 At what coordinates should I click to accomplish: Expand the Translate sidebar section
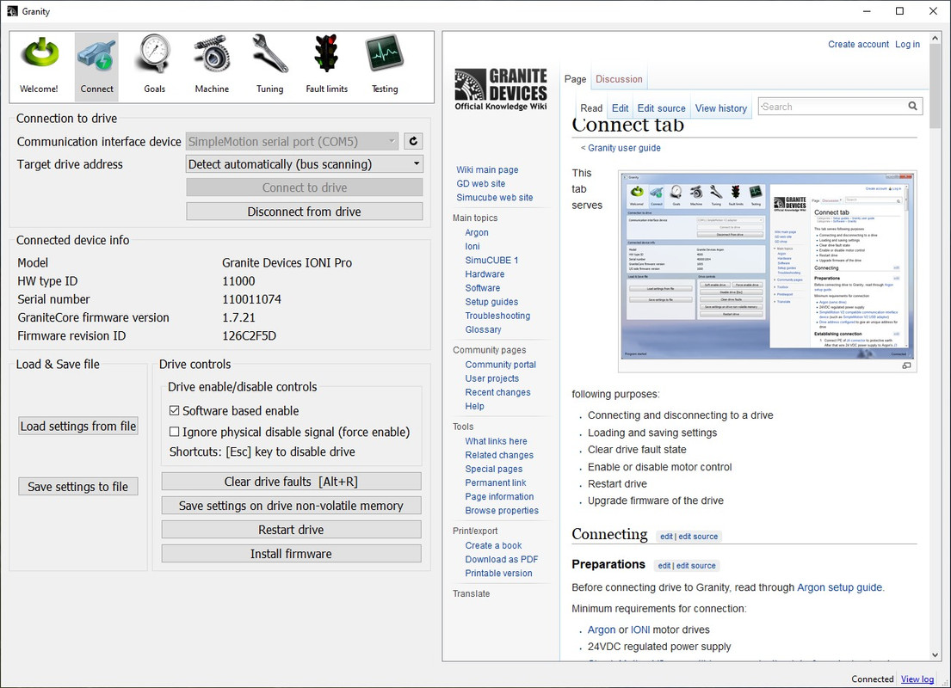pos(472,594)
